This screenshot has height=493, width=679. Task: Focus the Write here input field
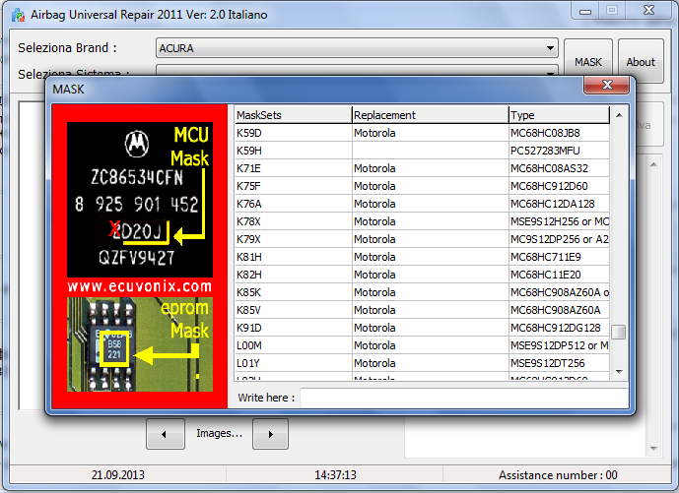pyautogui.click(x=464, y=398)
